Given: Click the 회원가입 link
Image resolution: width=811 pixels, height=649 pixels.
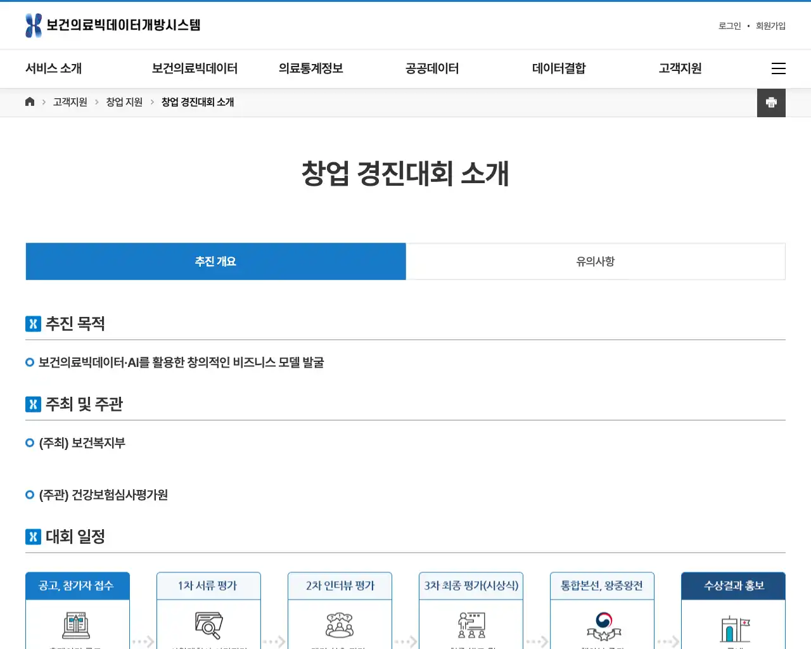Looking at the screenshot, I should (x=770, y=26).
